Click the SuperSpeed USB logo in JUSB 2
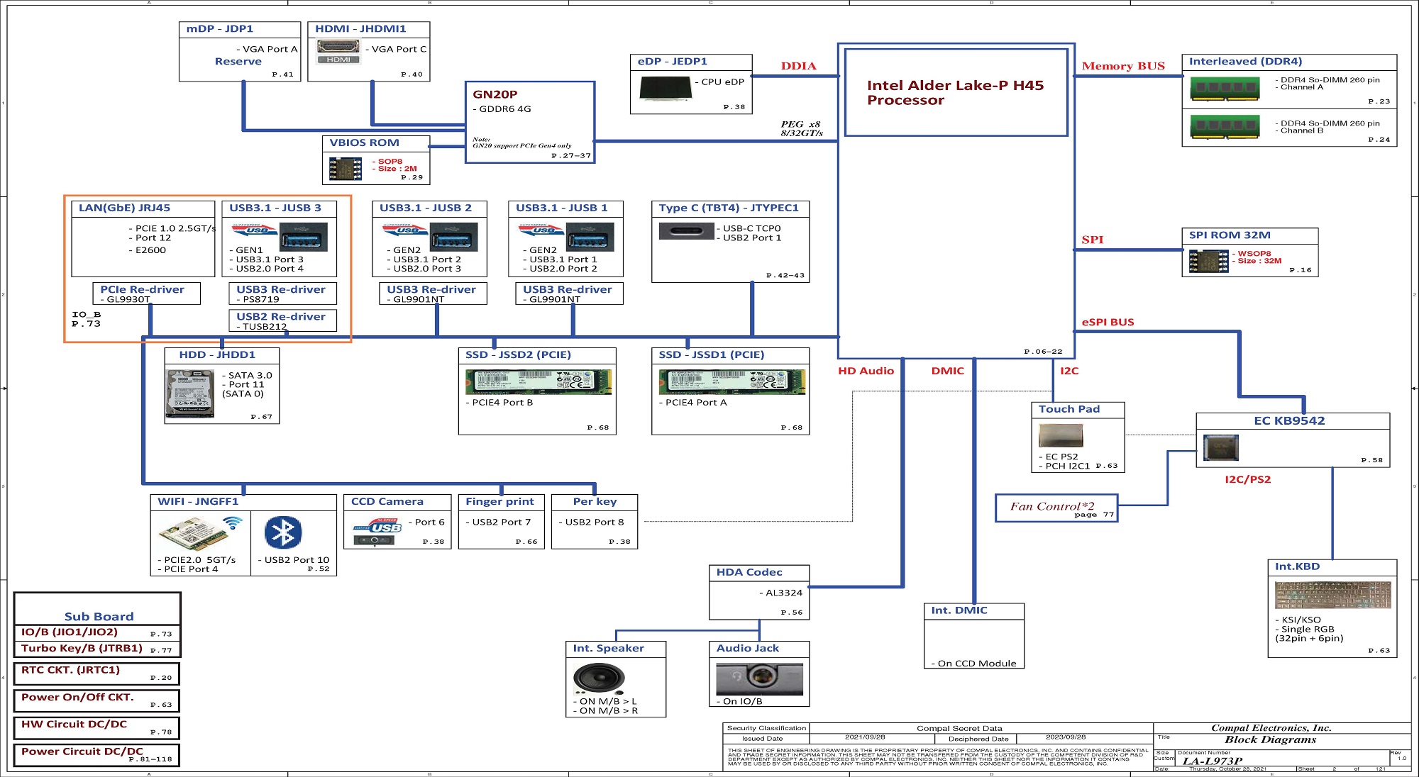The image size is (1419, 777). [405, 230]
